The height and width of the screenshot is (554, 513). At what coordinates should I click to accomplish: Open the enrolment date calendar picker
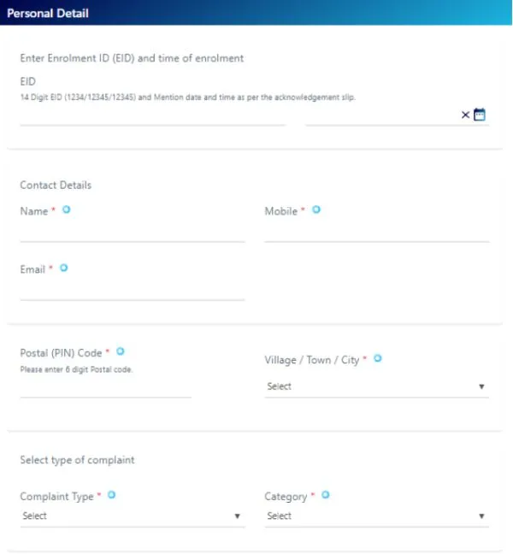(x=480, y=115)
